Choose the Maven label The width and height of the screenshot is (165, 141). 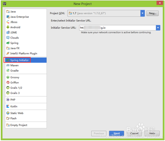(x=14, y=66)
